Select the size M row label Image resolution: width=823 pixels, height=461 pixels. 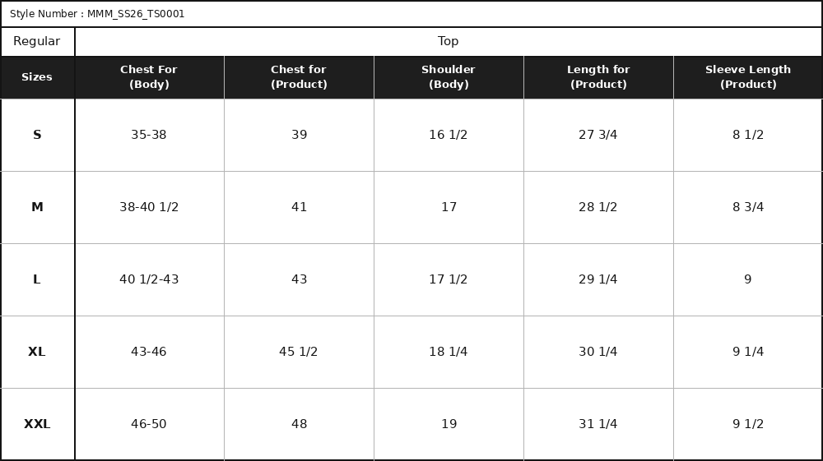pyautogui.click(x=37, y=207)
